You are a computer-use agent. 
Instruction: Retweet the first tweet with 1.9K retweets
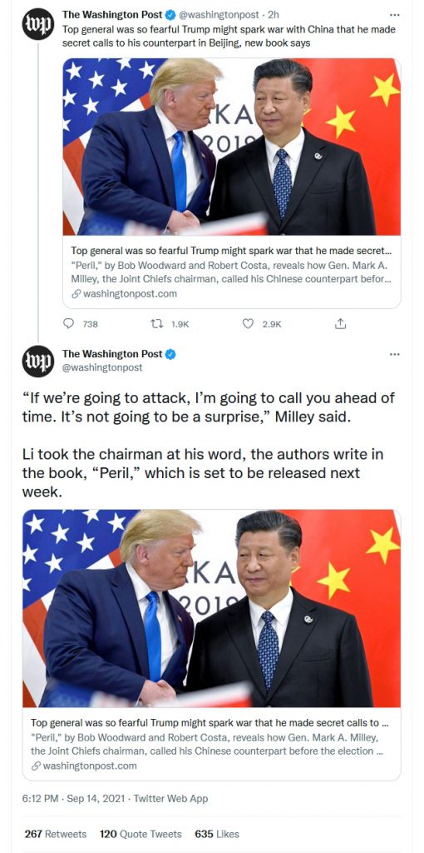point(155,324)
